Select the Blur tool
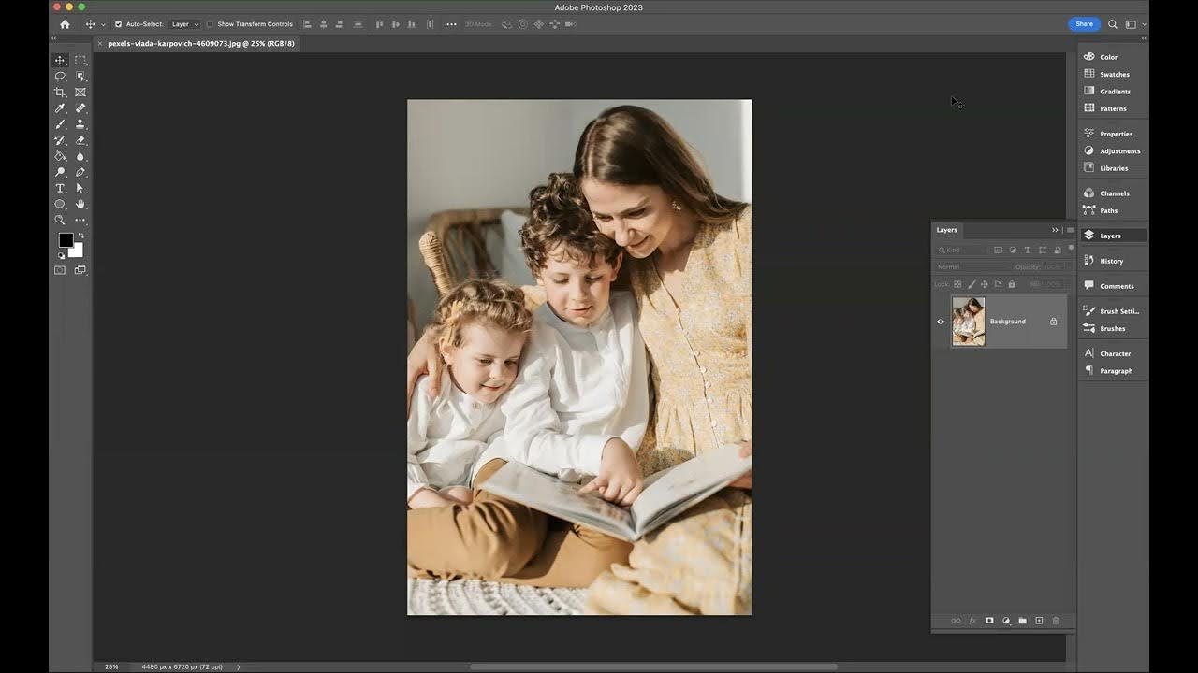 [x=80, y=156]
